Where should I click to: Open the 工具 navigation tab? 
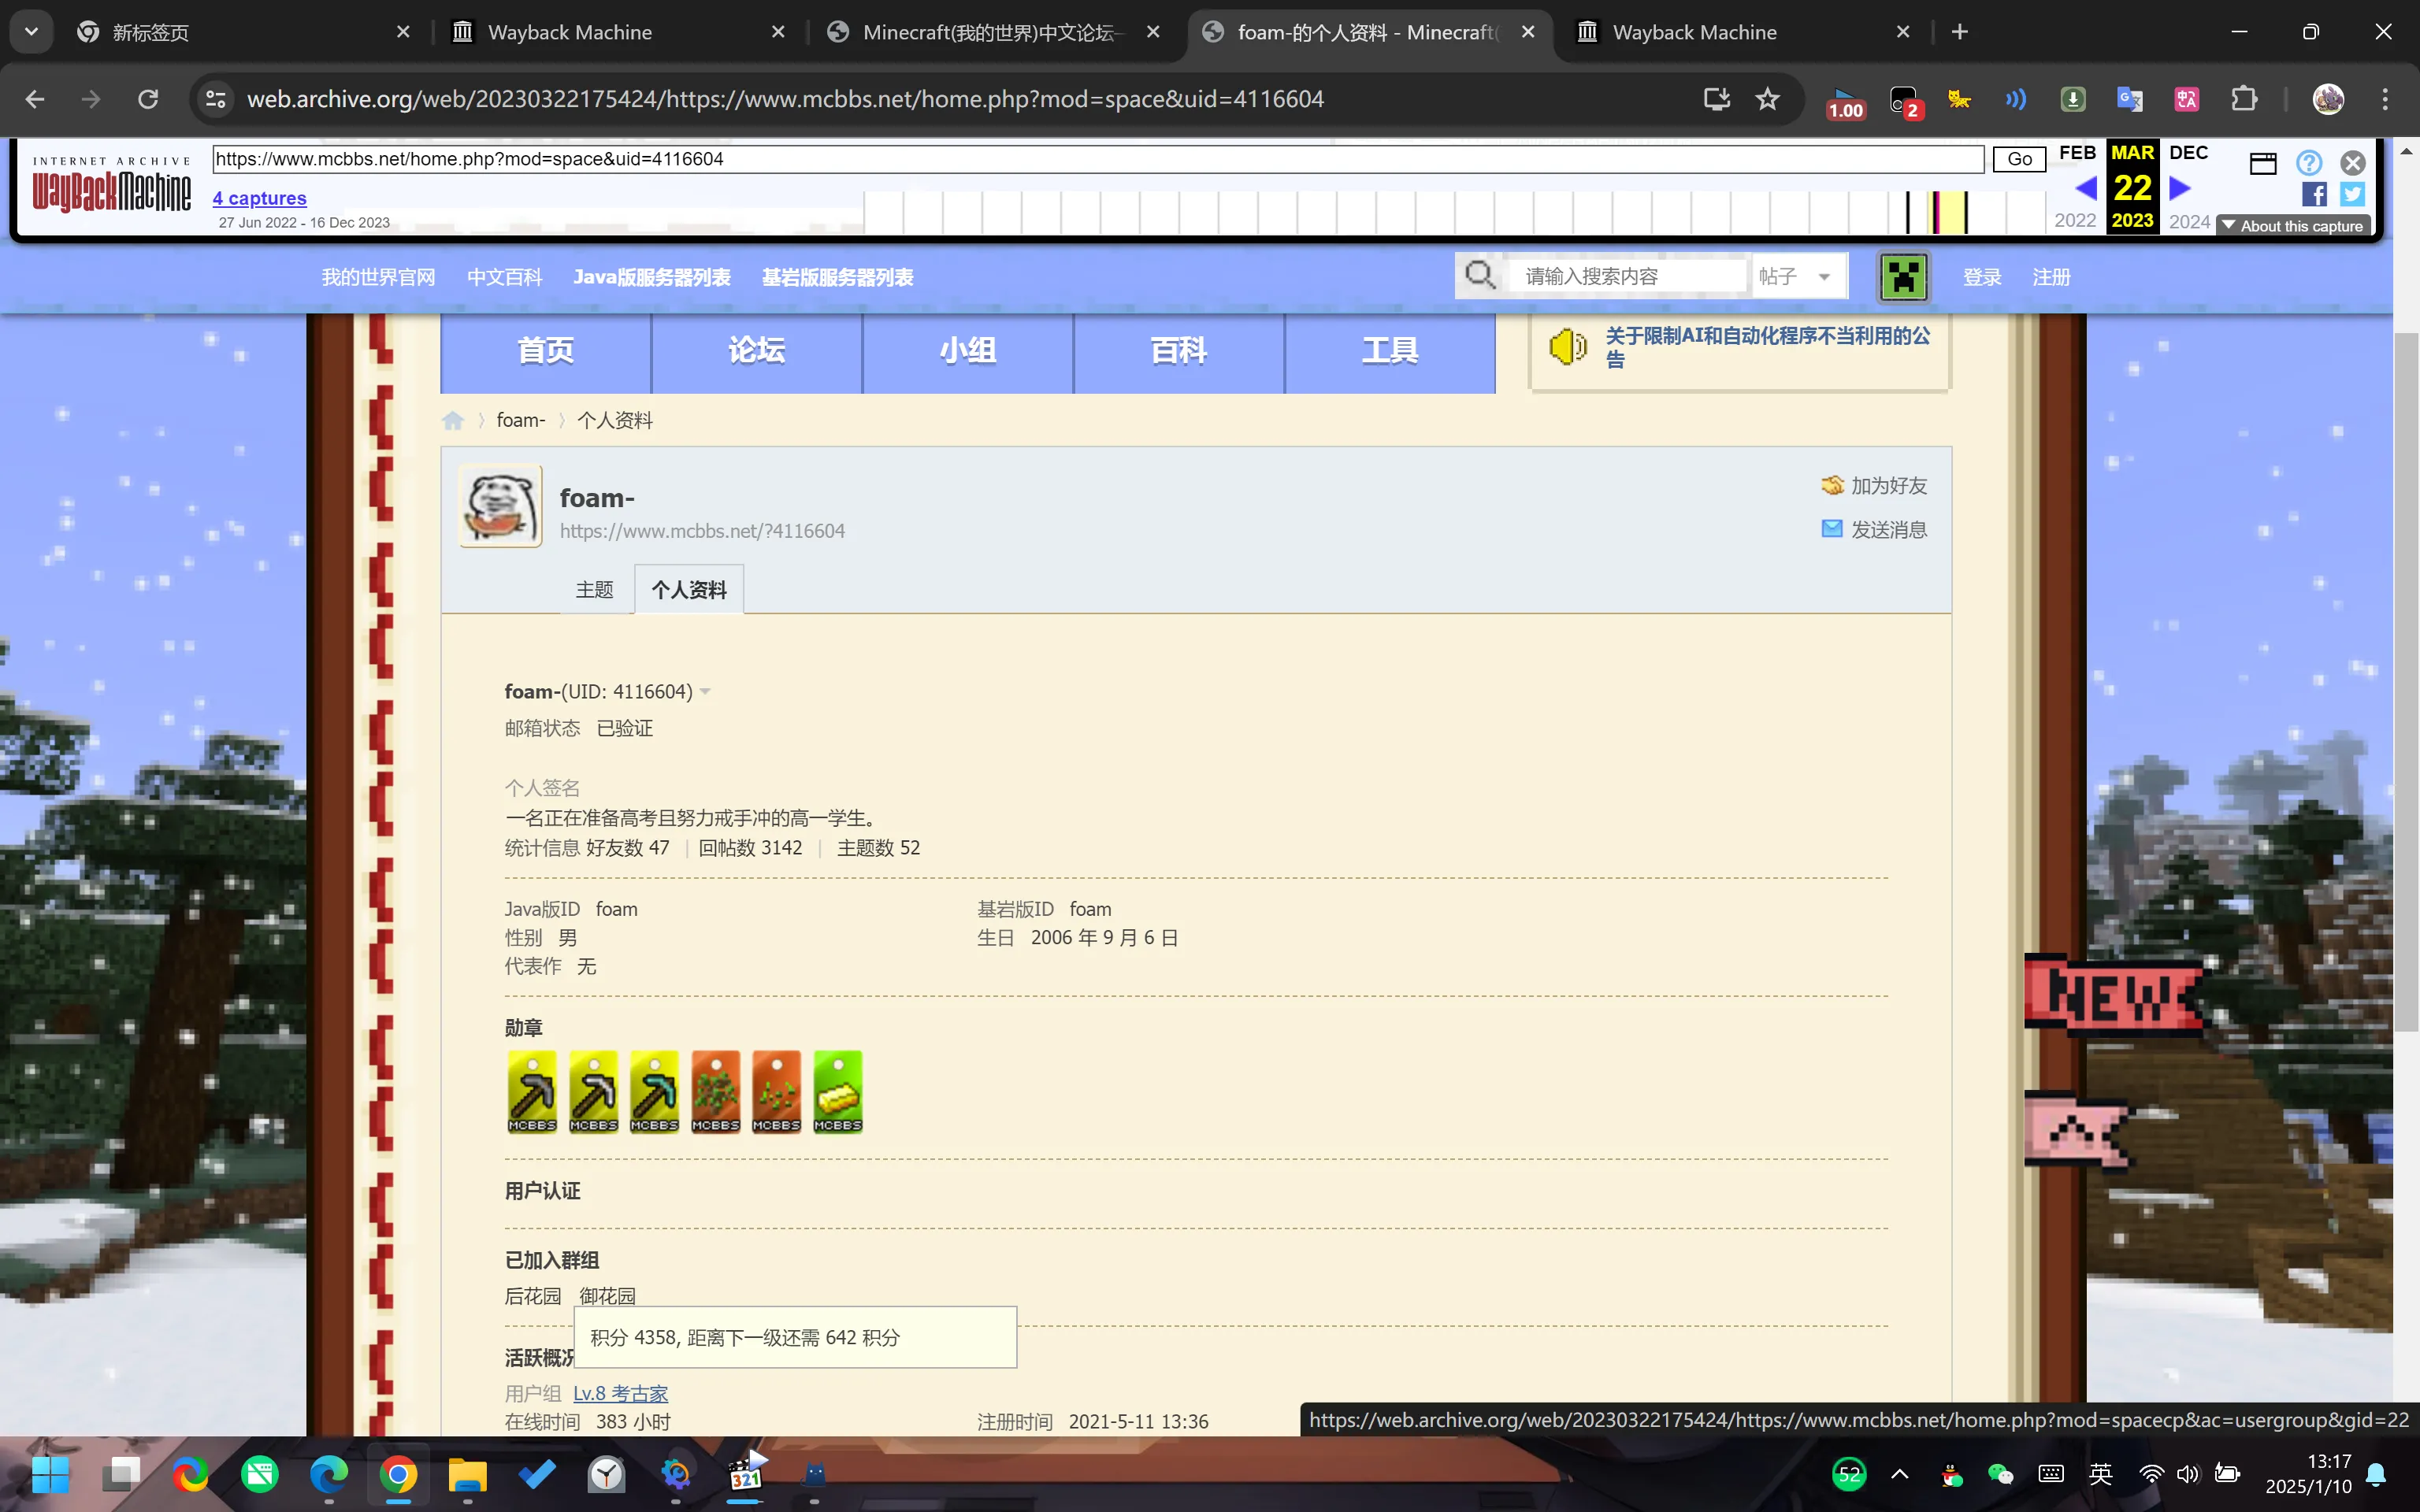tap(1390, 351)
